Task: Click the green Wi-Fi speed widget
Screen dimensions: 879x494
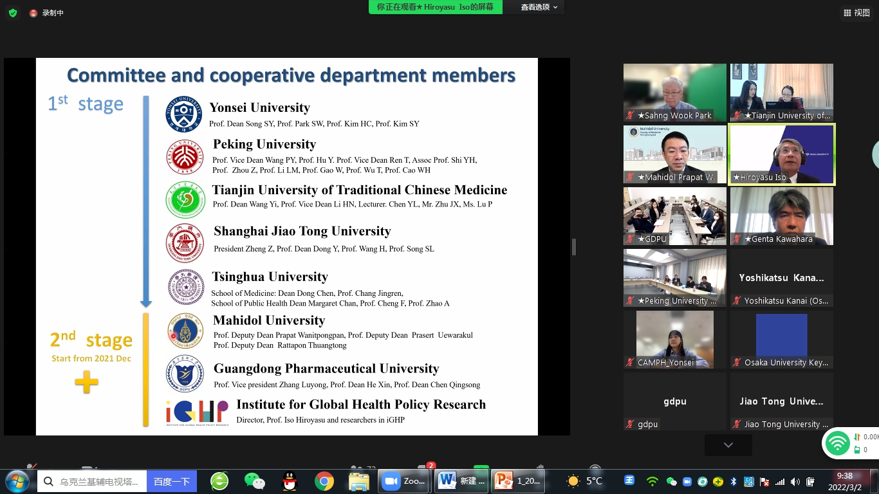Action: click(837, 443)
